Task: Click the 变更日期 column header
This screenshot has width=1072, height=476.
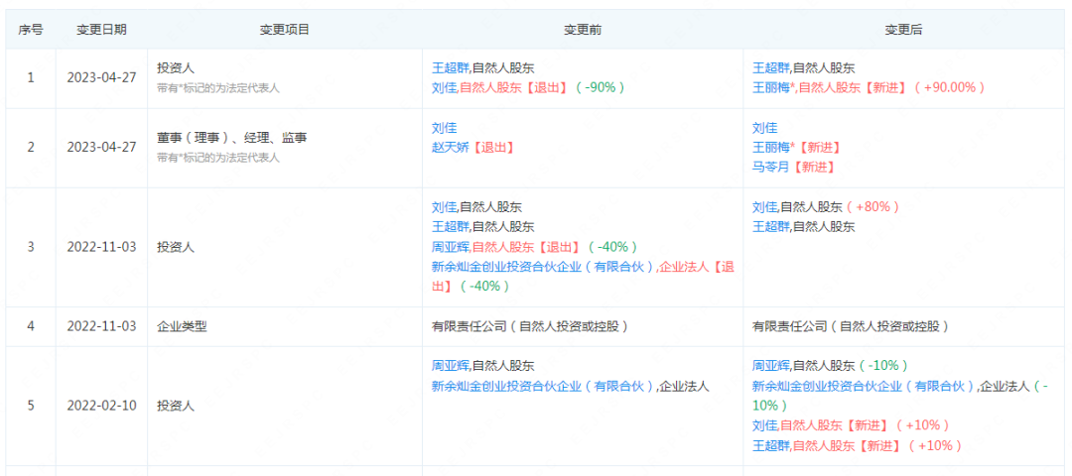Action: point(101,30)
